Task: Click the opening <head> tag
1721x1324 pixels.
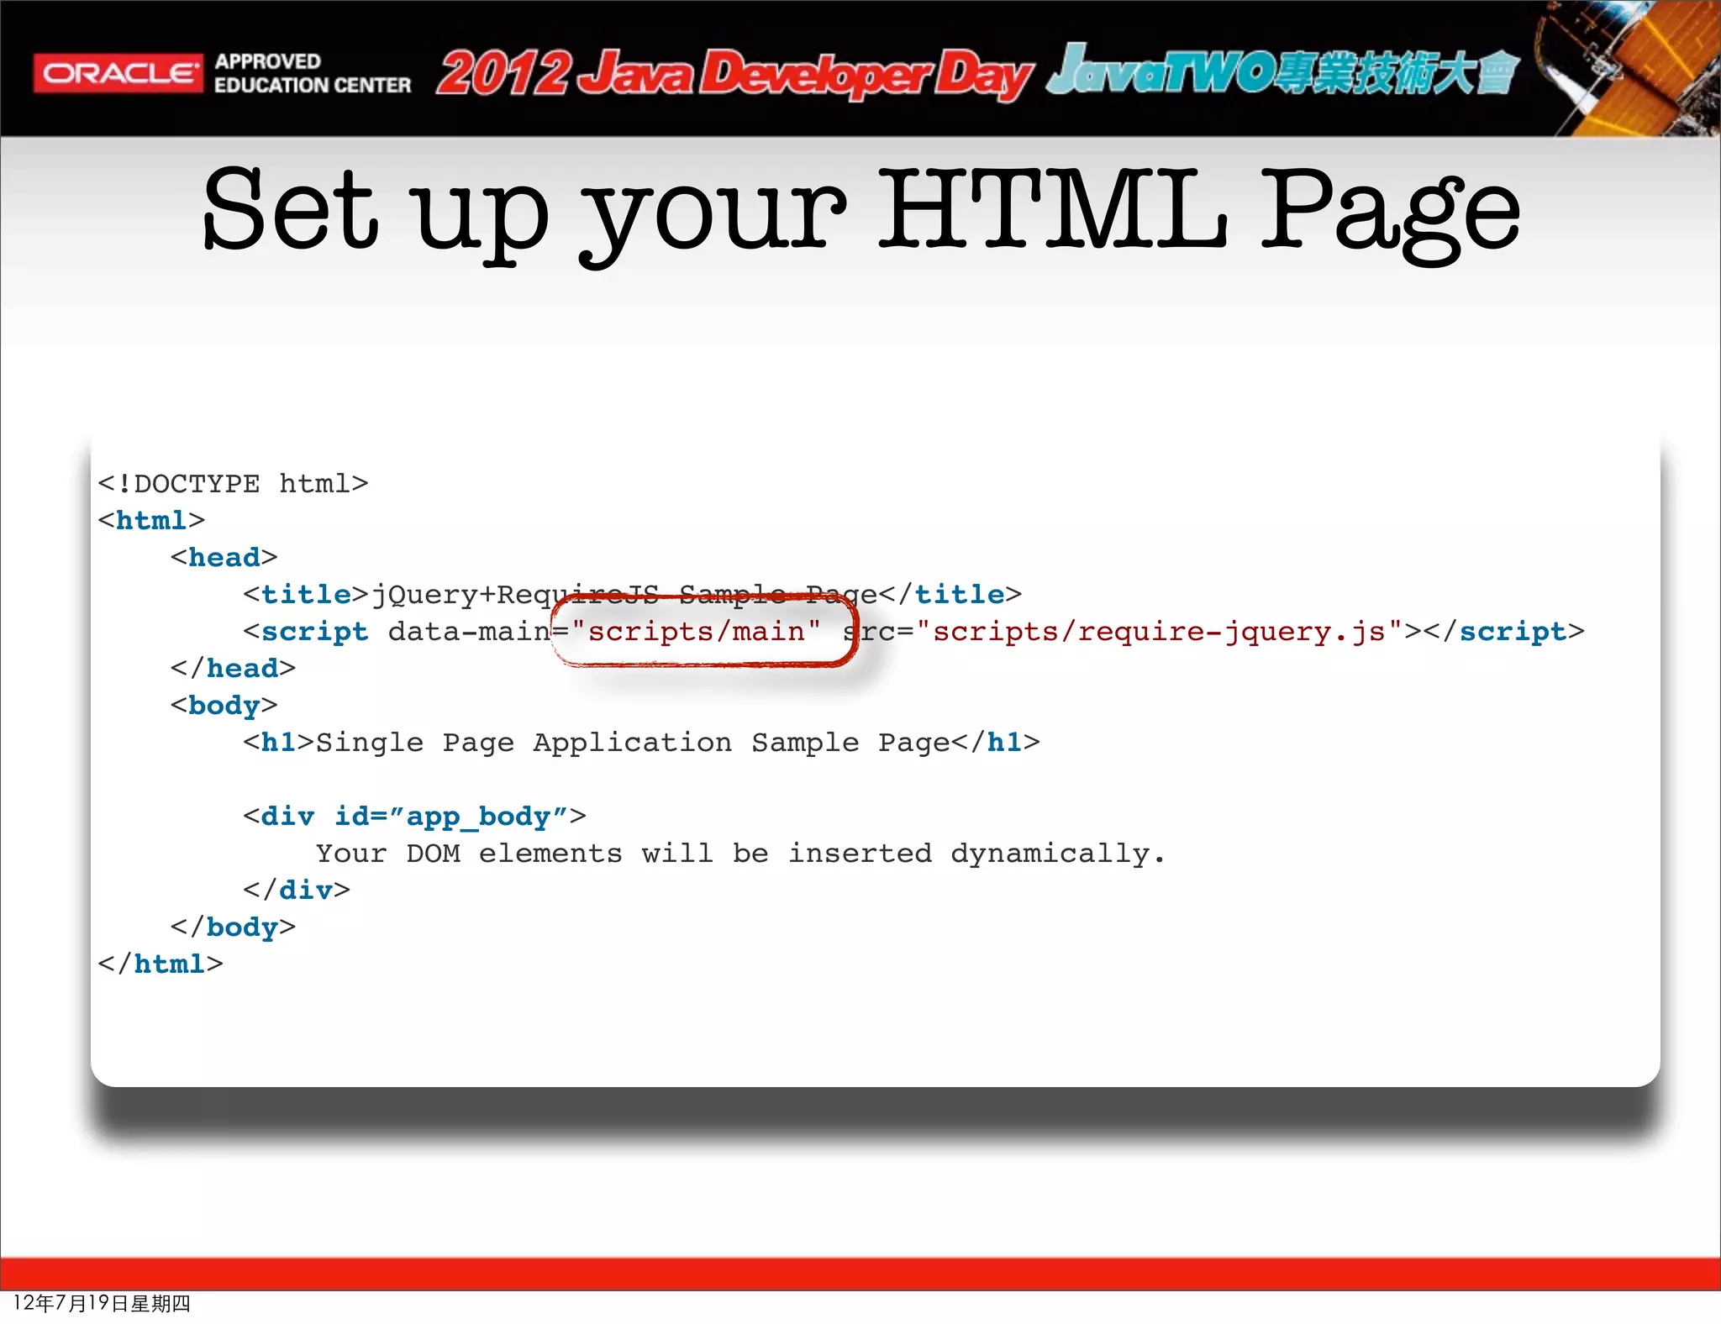Action: tap(224, 558)
